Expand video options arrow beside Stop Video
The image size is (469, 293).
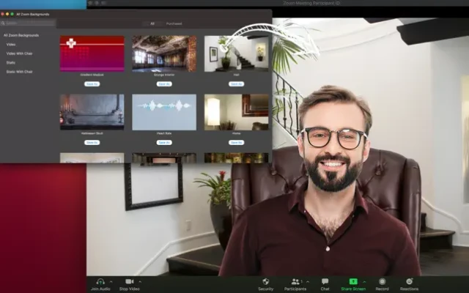[x=139, y=281]
